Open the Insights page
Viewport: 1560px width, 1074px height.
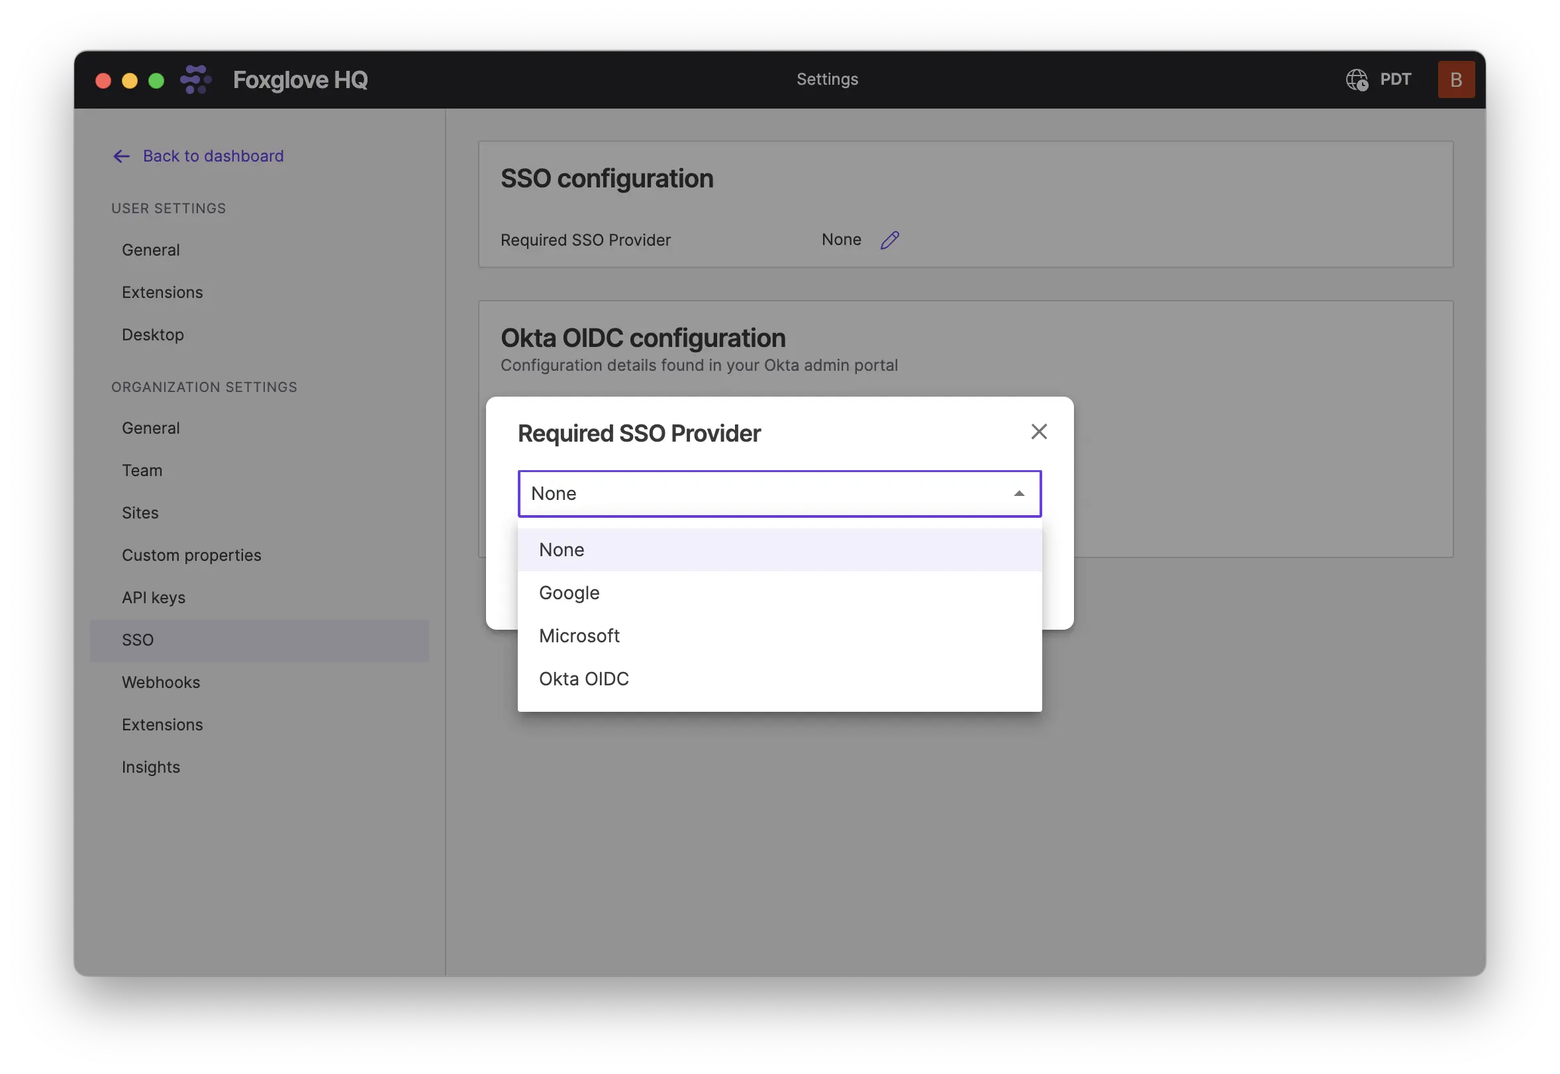pos(151,768)
